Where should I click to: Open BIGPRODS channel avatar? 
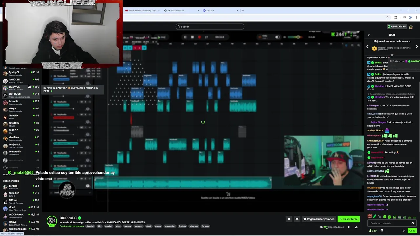click(52, 221)
